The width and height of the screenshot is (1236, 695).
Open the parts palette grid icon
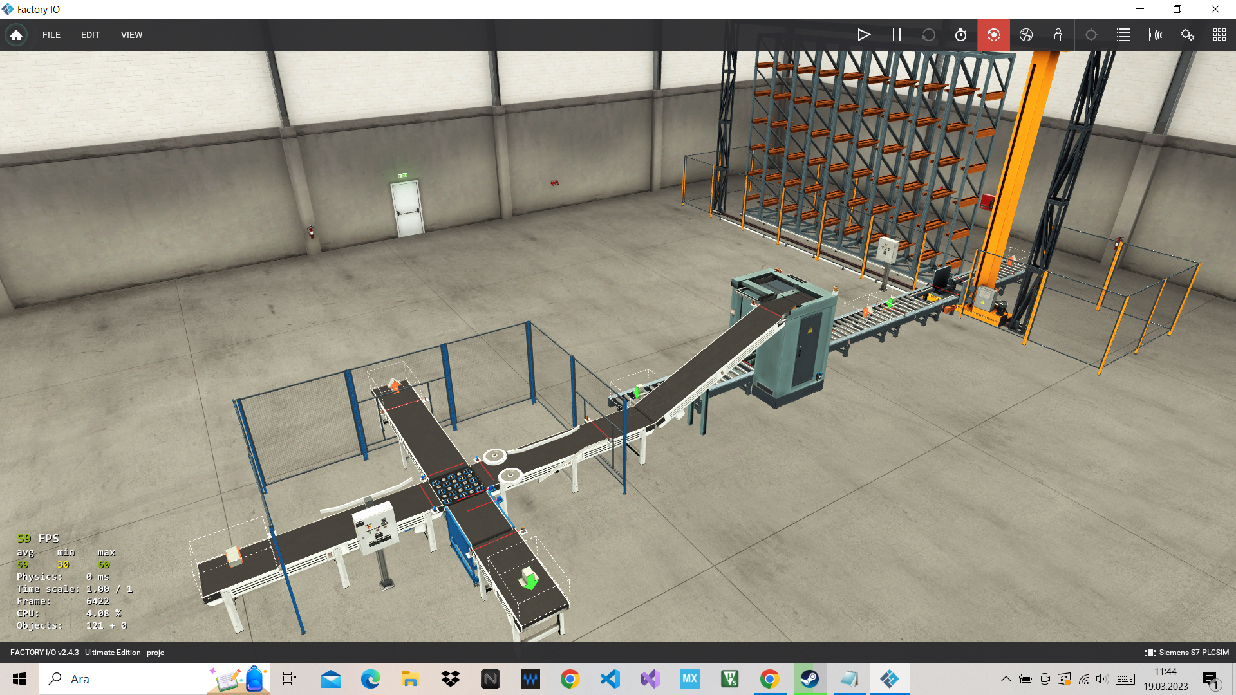(x=1219, y=35)
